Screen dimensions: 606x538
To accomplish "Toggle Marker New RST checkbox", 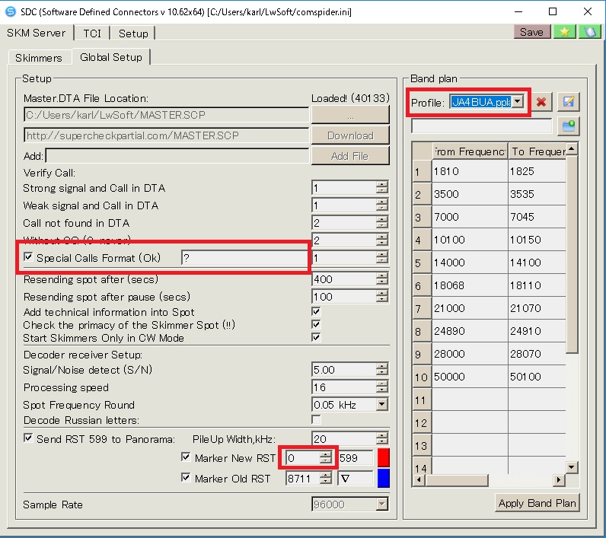I will pos(186,457).
